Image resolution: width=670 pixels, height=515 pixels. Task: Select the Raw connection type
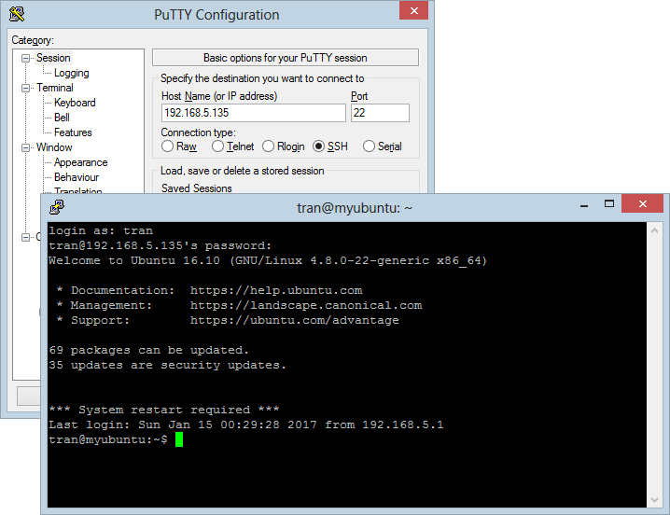(179, 146)
